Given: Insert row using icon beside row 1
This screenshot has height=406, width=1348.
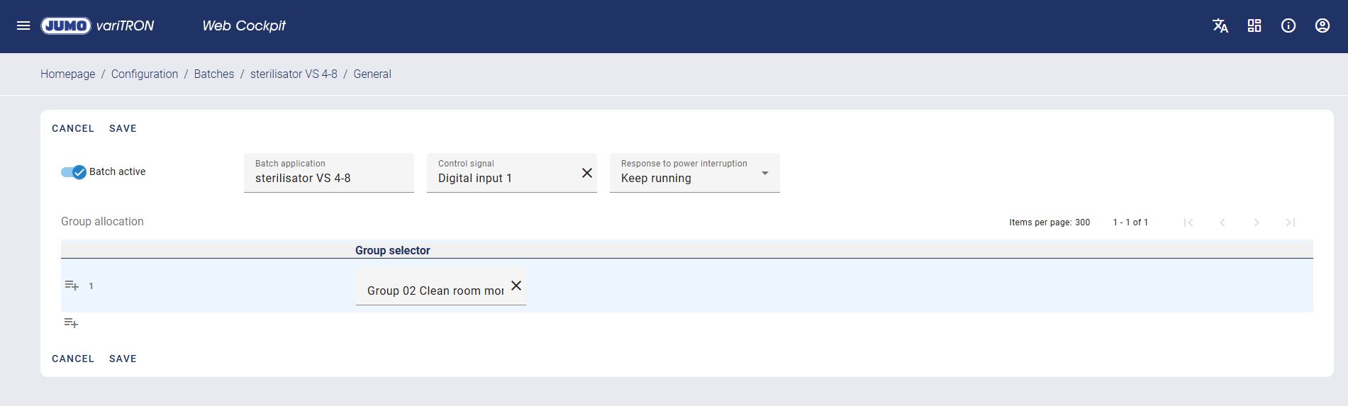Looking at the screenshot, I should click(72, 286).
